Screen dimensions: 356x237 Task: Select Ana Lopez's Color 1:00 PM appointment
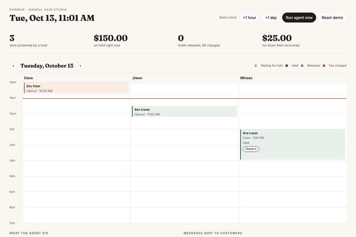[293, 144]
